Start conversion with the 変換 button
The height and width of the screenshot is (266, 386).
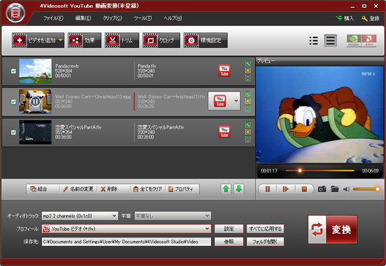[333, 229]
